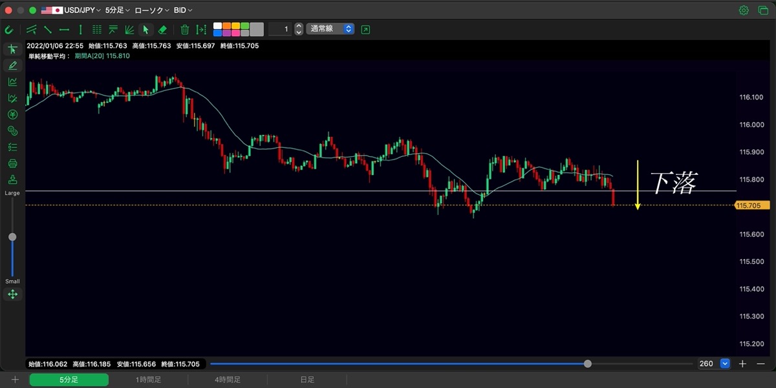Click the printer icon in sidebar
Screen dimensions: 776x388
click(12, 163)
